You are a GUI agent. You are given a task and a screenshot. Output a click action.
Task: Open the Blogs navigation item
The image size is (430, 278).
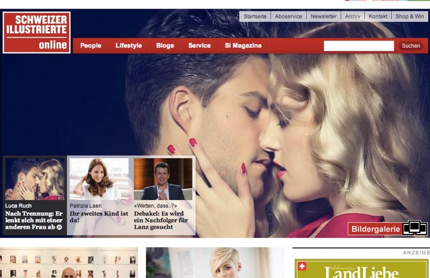(x=165, y=46)
